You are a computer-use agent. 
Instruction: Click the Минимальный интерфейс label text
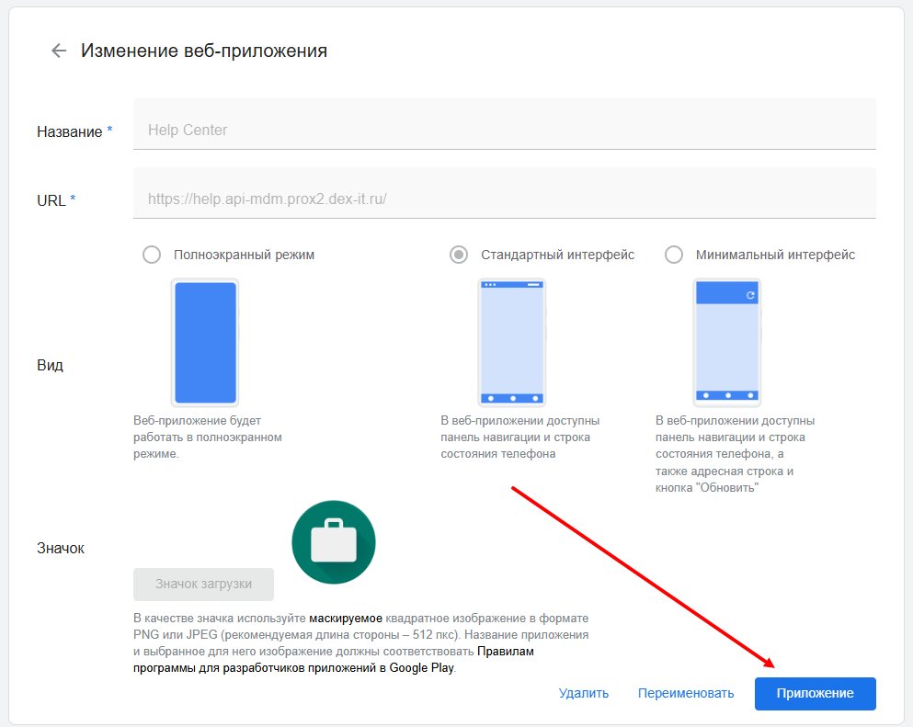[x=775, y=255]
